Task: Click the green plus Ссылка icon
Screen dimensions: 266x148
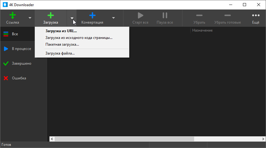Action: (13, 15)
